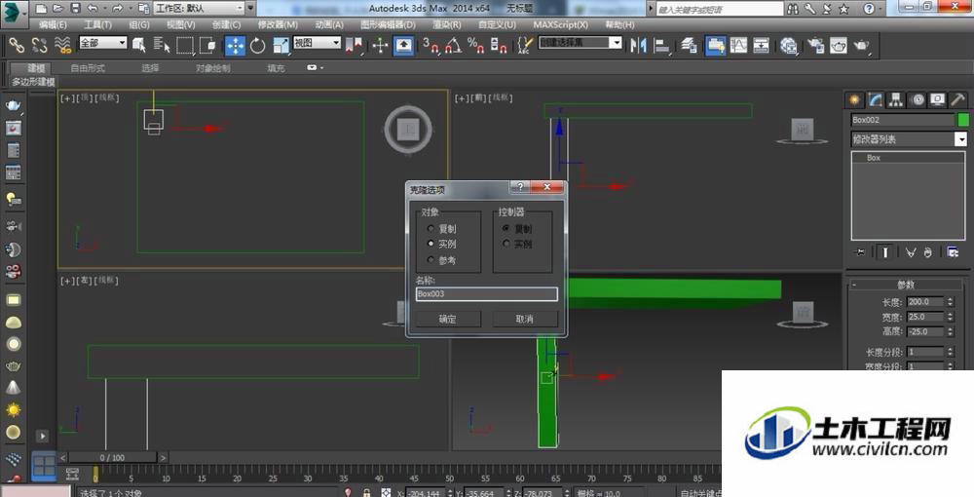Open the MAXScript(X) menu
This screenshot has width=974, height=497.
(560, 25)
